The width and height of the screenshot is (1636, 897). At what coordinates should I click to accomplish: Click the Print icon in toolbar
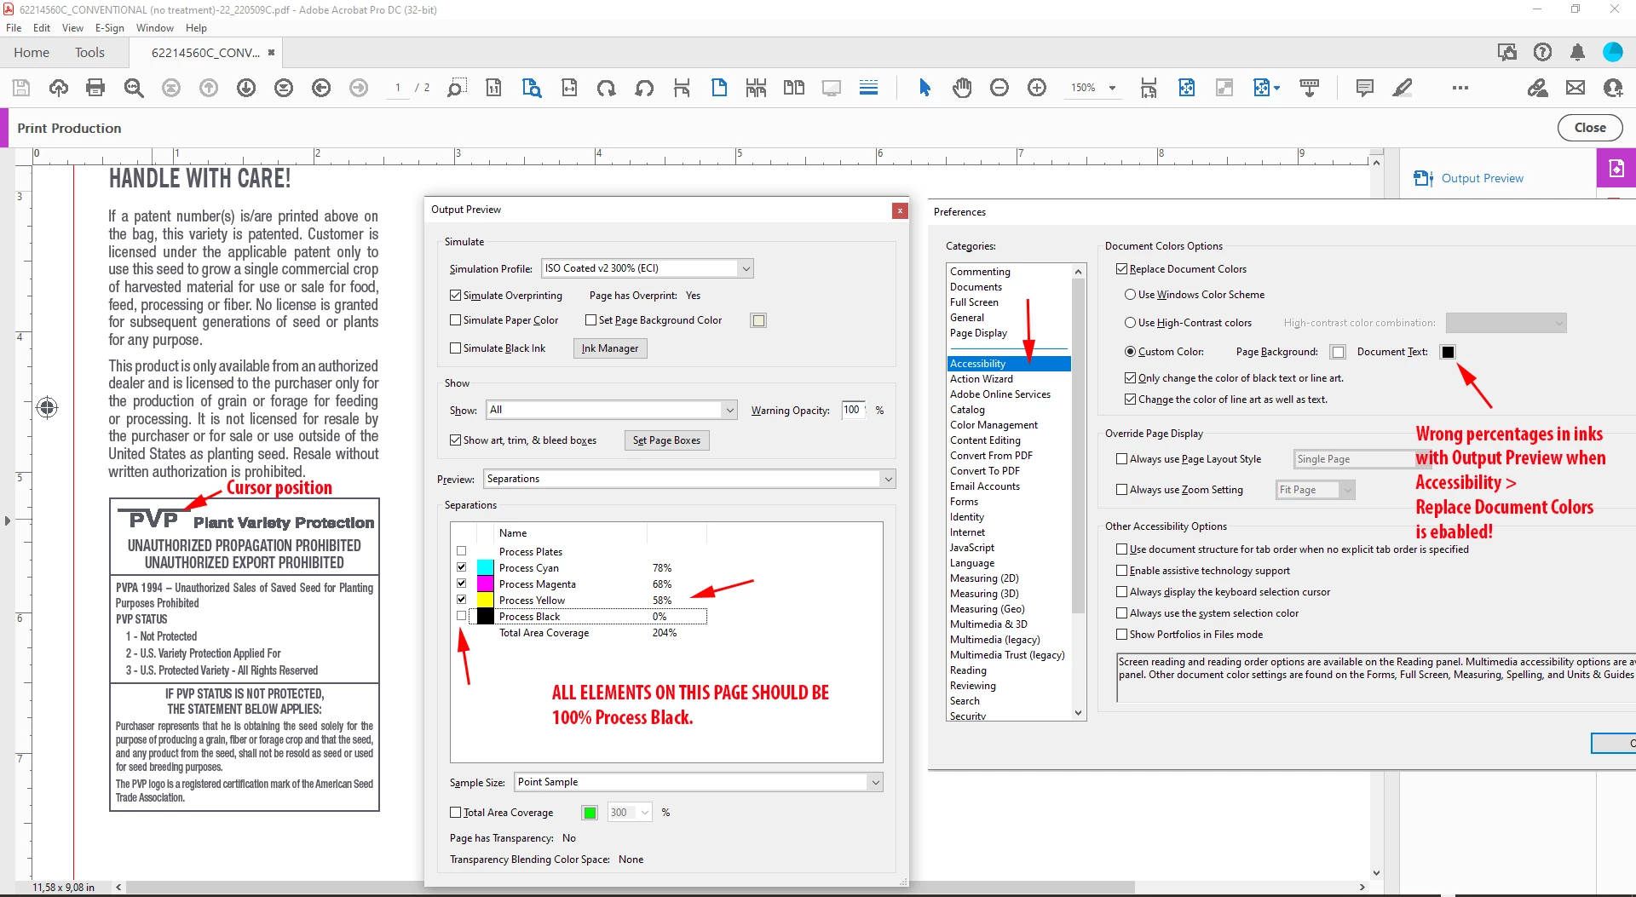click(95, 88)
